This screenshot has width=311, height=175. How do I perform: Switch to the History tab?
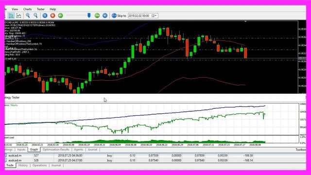pyautogui.click(x=23, y=165)
